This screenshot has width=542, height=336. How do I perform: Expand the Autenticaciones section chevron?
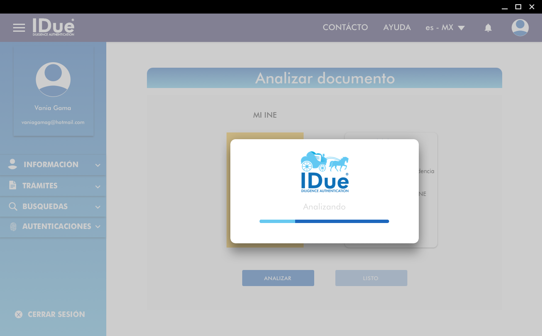click(98, 226)
